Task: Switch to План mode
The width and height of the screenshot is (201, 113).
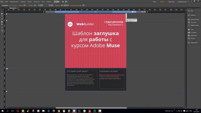Action: 155,2
